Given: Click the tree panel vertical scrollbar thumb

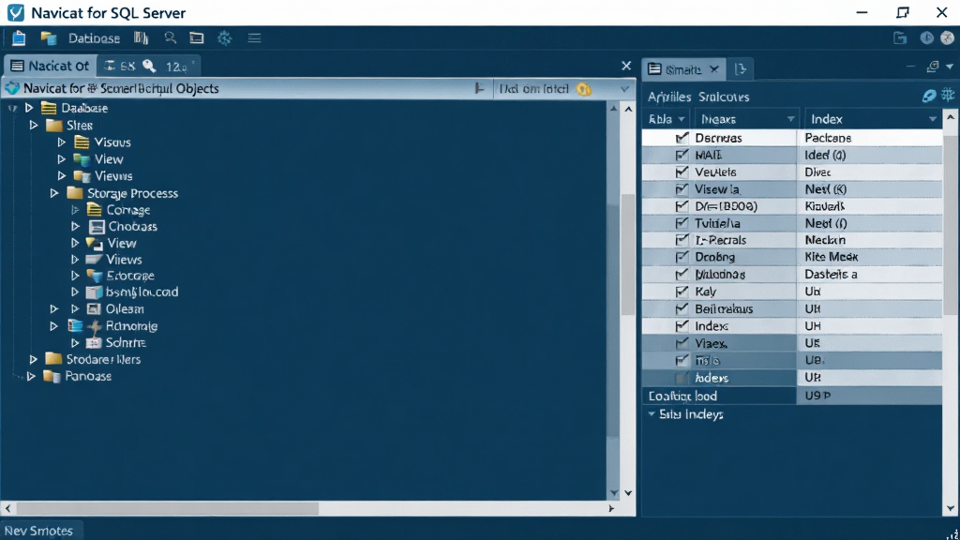Looking at the screenshot, I should [628, 254].
